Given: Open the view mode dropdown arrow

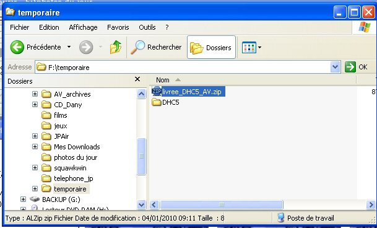Looking at the screenshot, I should [259, 48].
